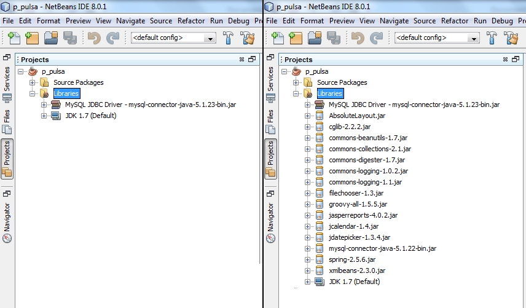Screen dimensions: 526x308
Task: Close Projects panel in left window
Action: click(241, 60)
